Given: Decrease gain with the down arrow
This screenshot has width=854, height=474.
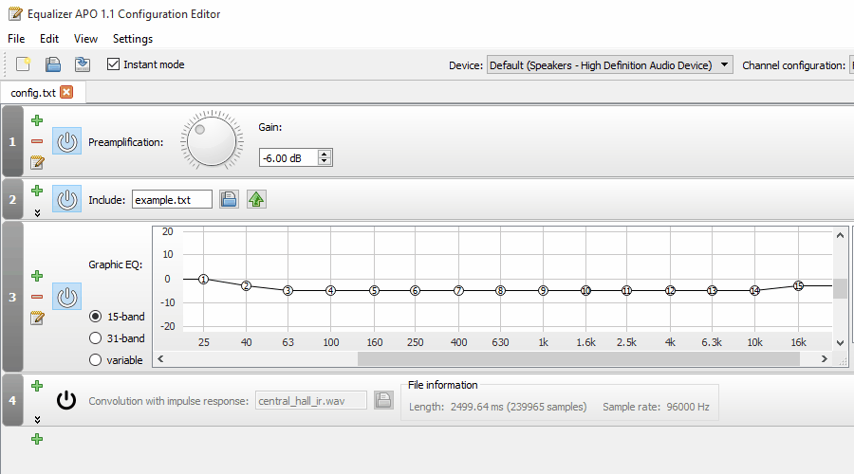Looking at the screenshot, I should pos(325,161).
